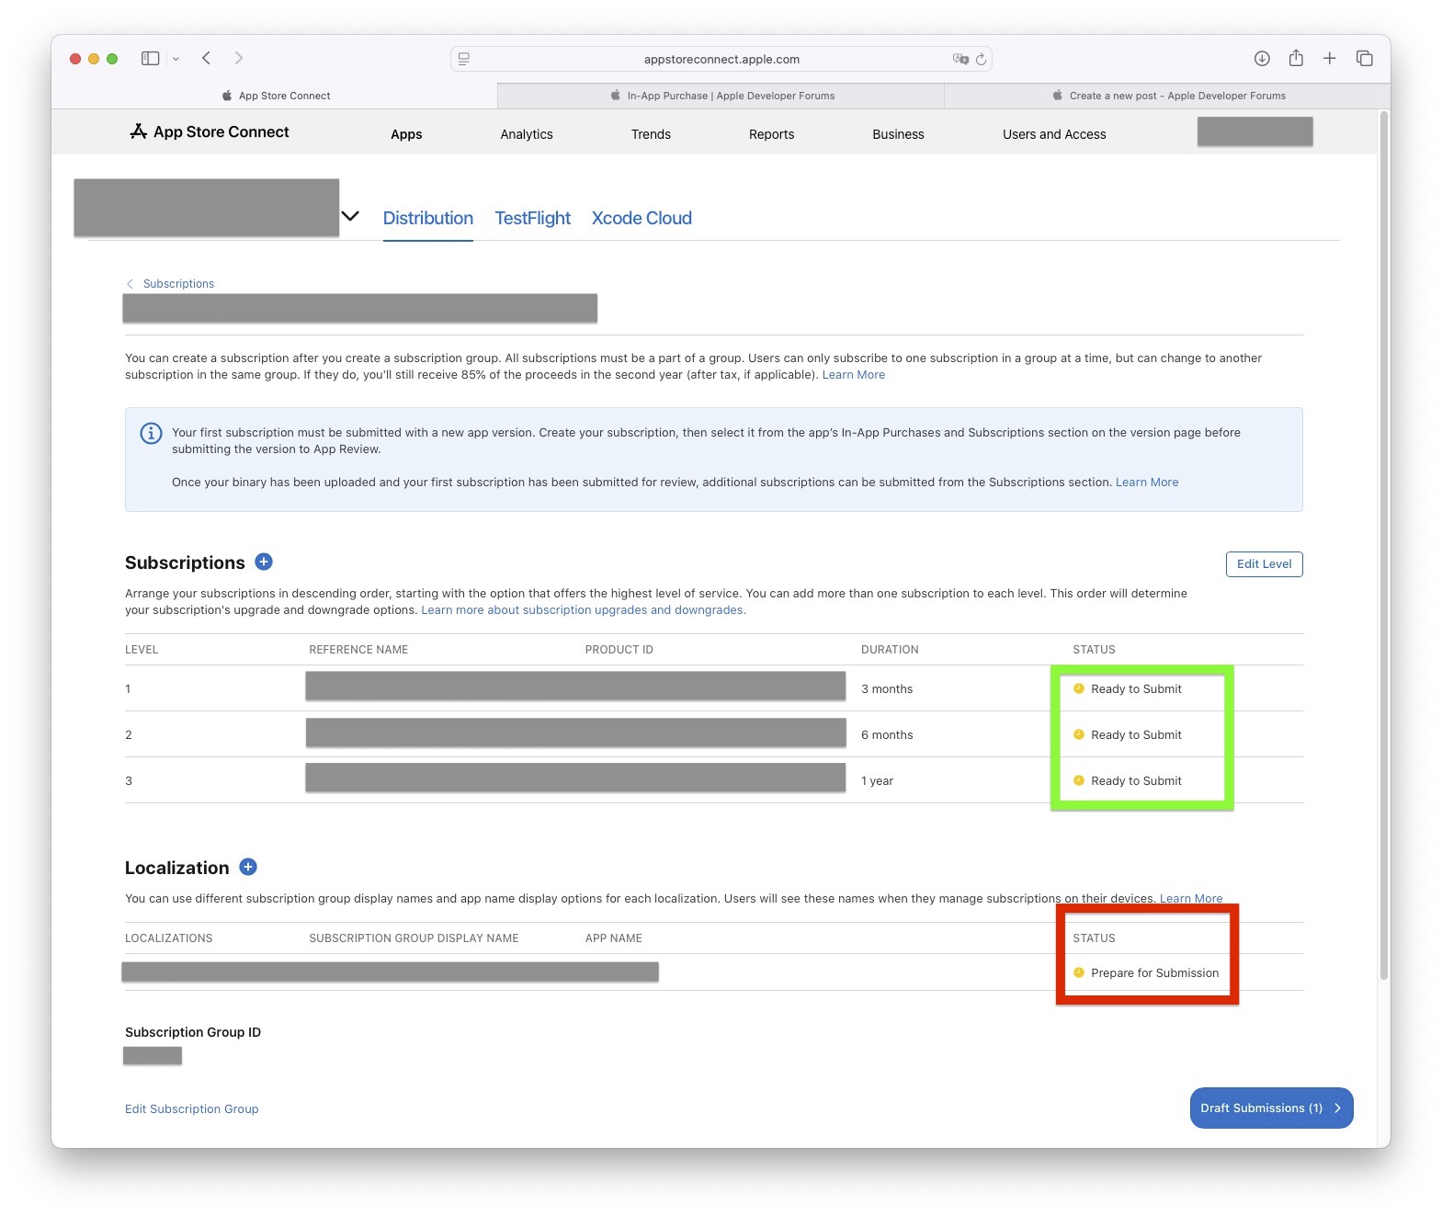Click the REFERENCE NAME column header
The height and width of the screenshot is (1216, 1442).
click(x=358, y=650)
